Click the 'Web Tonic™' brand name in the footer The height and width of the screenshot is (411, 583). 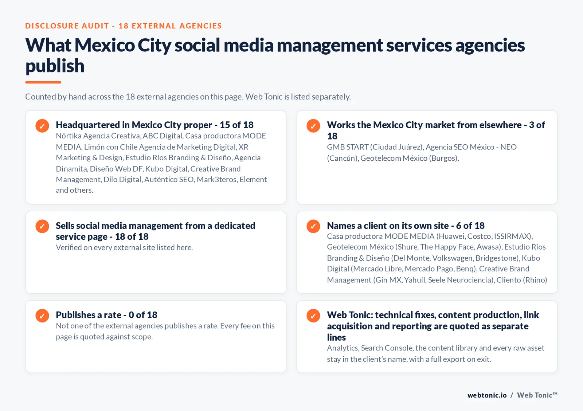(x=537, y=395)
